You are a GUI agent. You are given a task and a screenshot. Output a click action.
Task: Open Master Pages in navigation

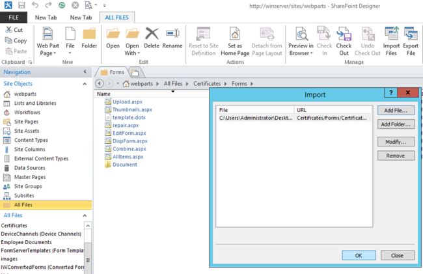click(x=30, y=177)
